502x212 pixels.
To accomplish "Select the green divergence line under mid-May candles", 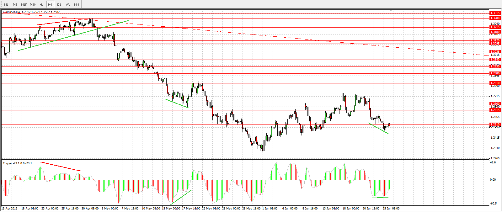I will pyautogui.click(x=177, y=103).
